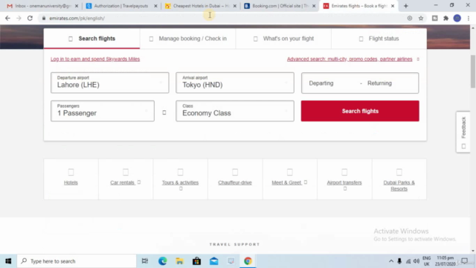The image size is (476, 268).
Task: Click the page vertical scrollbar thumb
Action: [x=473, y=71]
